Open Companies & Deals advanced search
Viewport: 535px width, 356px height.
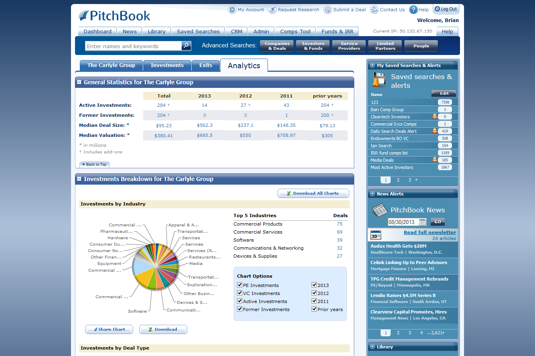pos(277,46)
